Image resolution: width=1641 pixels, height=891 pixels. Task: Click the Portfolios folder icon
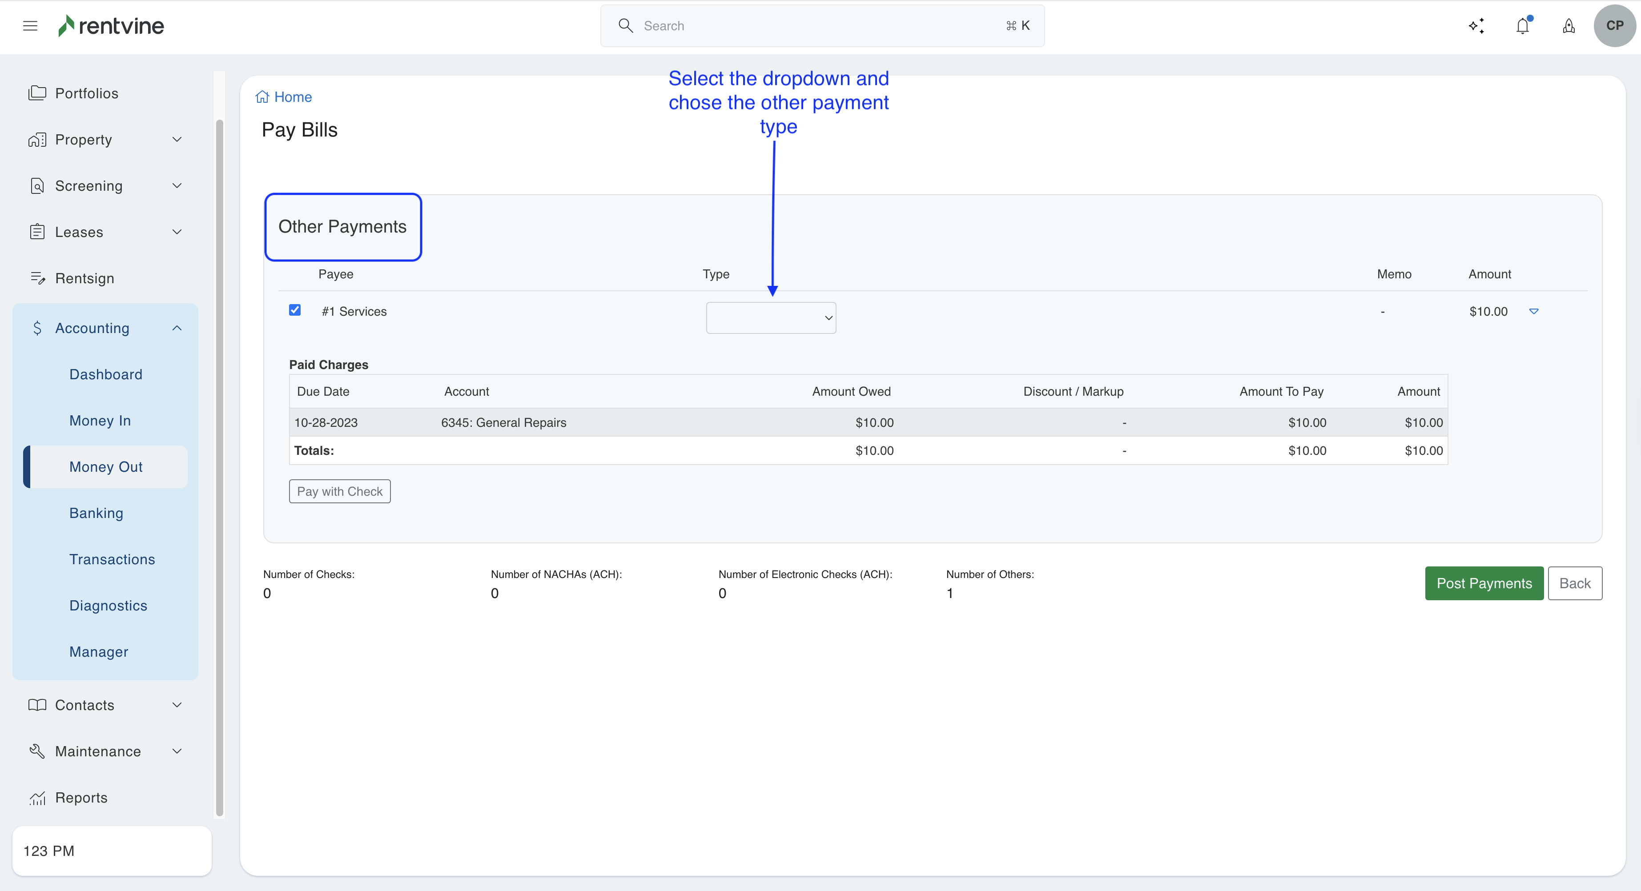(x=37, y=93)
